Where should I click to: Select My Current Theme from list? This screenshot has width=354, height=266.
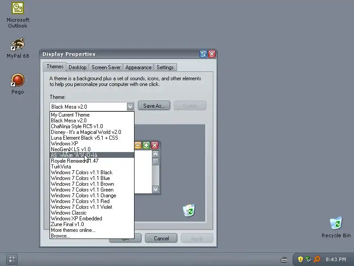(x=92, y=115)
